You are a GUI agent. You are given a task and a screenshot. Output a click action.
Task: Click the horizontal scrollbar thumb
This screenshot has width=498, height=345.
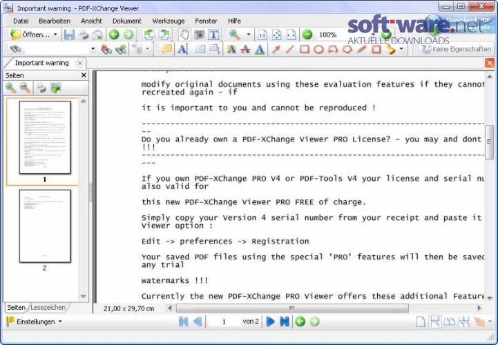292,308
